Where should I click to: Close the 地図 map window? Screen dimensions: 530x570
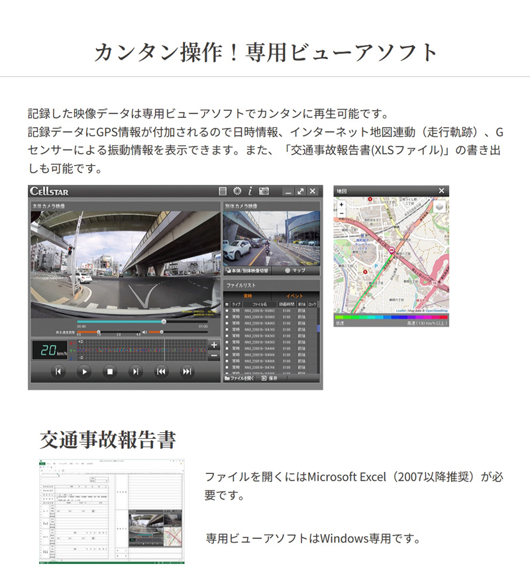(x=441, y=191)
